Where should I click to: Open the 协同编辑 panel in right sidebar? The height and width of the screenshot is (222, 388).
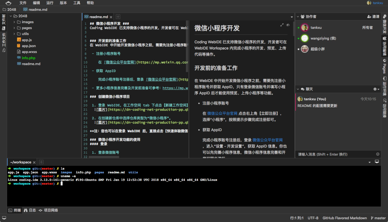point(385,46)
